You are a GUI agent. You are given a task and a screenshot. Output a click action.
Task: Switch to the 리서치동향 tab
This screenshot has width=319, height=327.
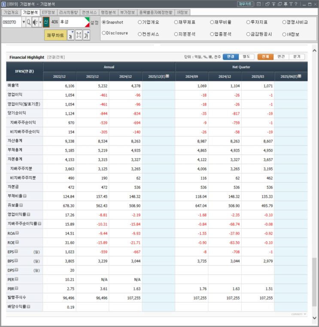point(68,12)
